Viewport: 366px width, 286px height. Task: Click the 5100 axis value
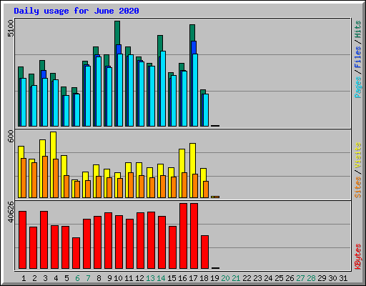pyautogui.click(x=11, y=28)
